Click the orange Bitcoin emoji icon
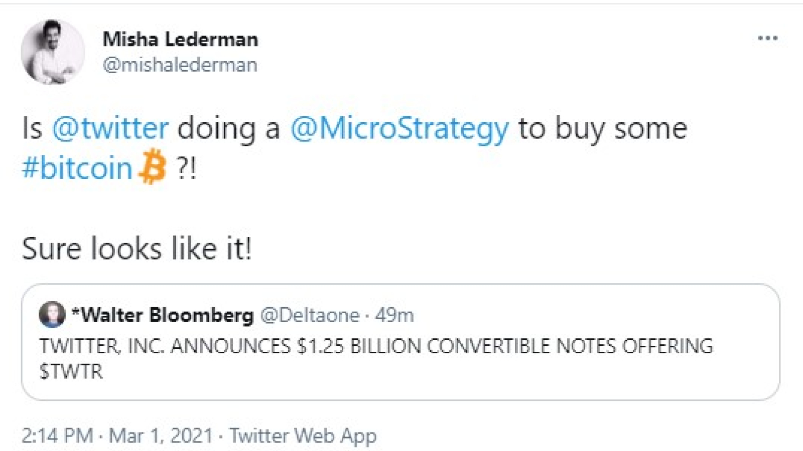Image resolution: width=803 pixels, height=451 pixels. pos(152,167)
